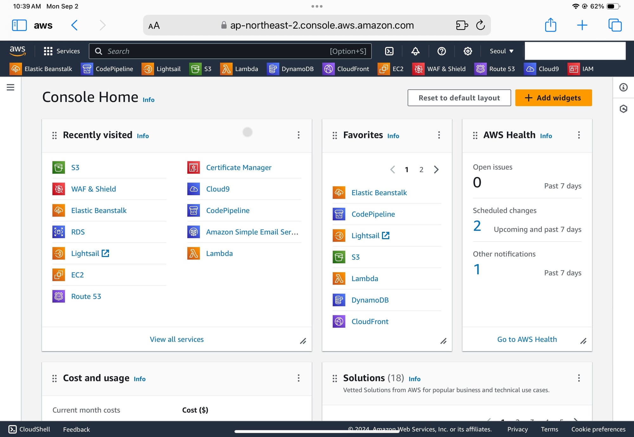Viewport: 634px width, 437px height.
Task: Grab the Recently visited widget drag handle
Action: coord(55,136)
